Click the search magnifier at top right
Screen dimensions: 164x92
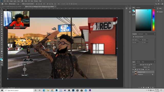coord(156,4)
